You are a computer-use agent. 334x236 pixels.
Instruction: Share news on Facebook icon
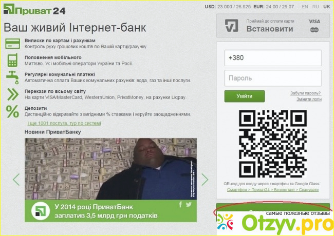click(x=180, y=205)
